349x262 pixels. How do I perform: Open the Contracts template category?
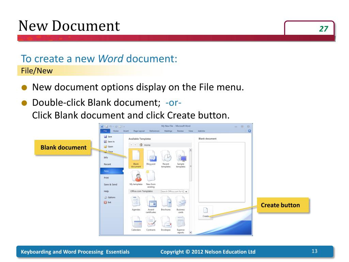(151, 223)
